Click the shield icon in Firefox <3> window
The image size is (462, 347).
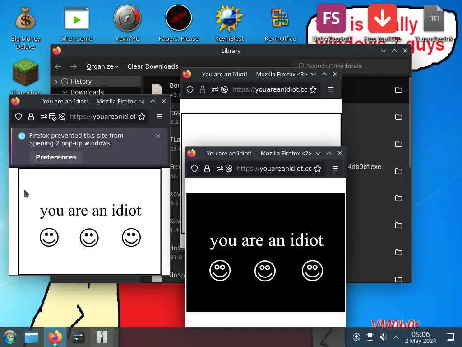click(190, 89)
